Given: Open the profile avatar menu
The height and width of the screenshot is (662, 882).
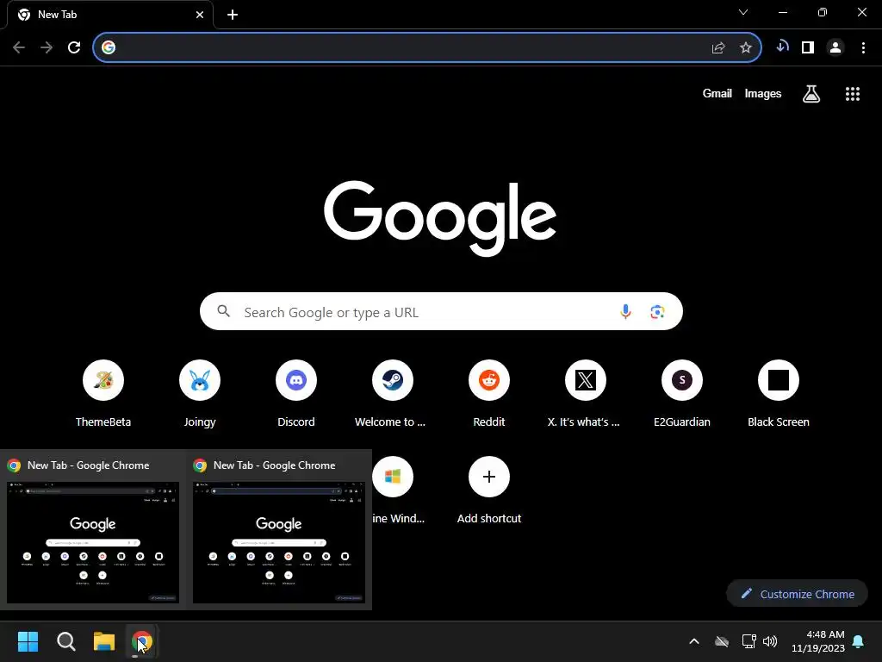Looking at the screenshot, I should [835, 47].
